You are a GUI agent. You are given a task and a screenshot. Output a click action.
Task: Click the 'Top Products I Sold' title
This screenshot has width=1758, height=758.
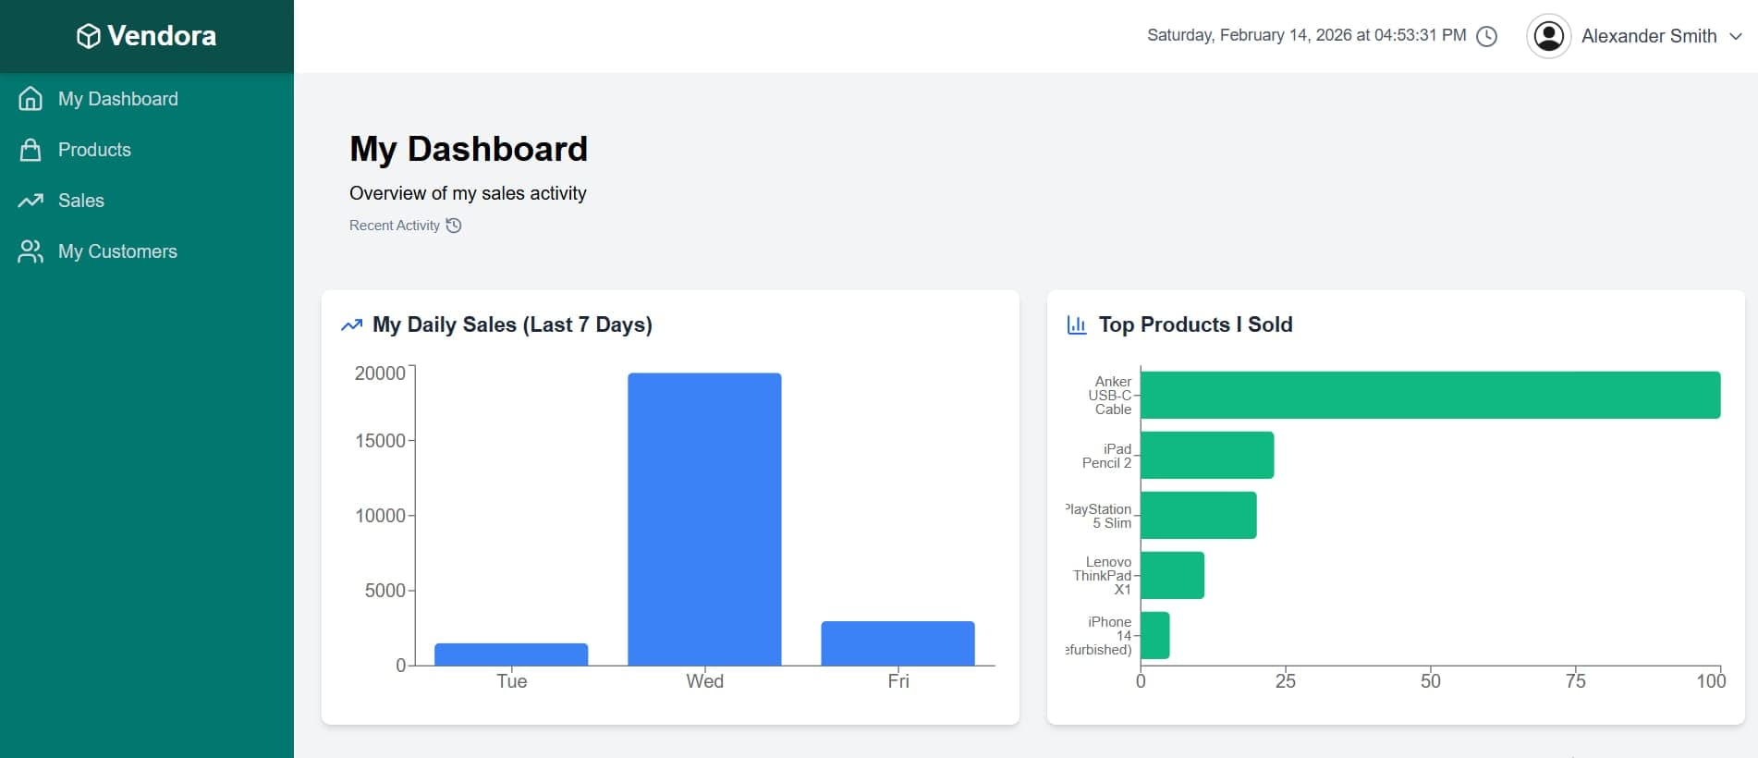(x=1195, y=324)
